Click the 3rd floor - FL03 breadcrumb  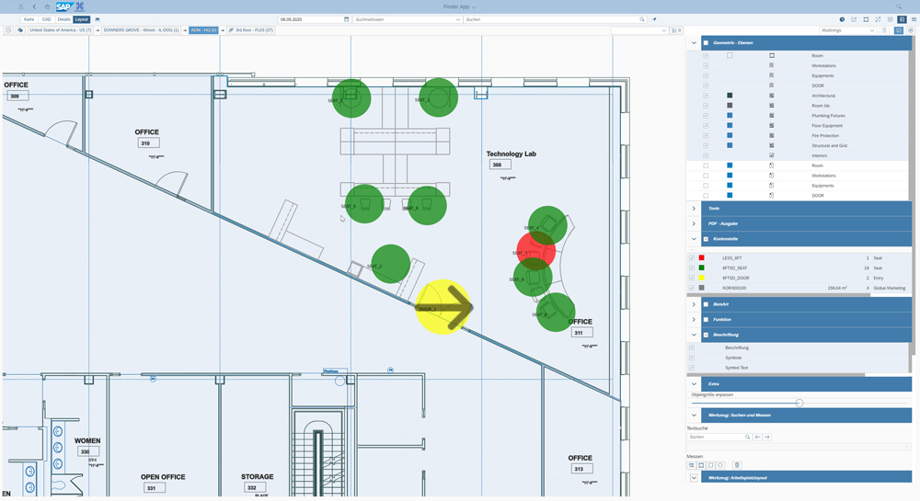[x=251, y=30]
